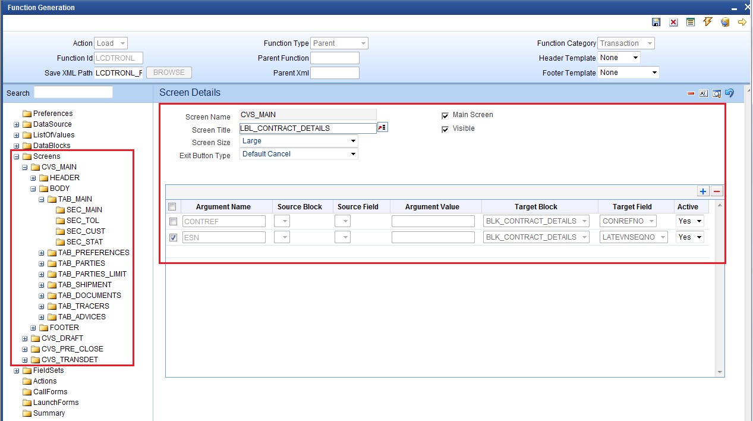The image size is (753, 421).
Task: Select TAB_SHIPMENT in the tree
Action: coord(85,285)
